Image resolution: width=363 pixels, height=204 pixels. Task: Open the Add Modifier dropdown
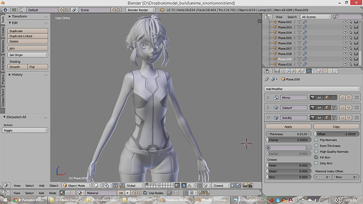[312, 89]
